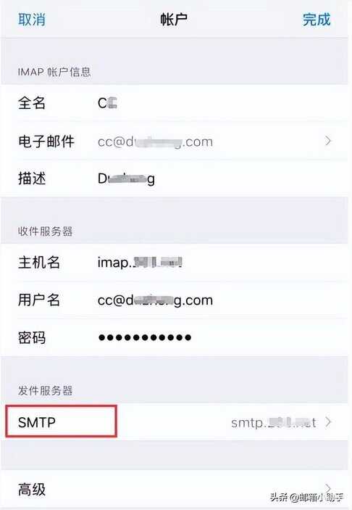The height and width of the screenshot is (510, 352).
Task: Edit the 用户名 username field
Action: (x=155, y=300)
